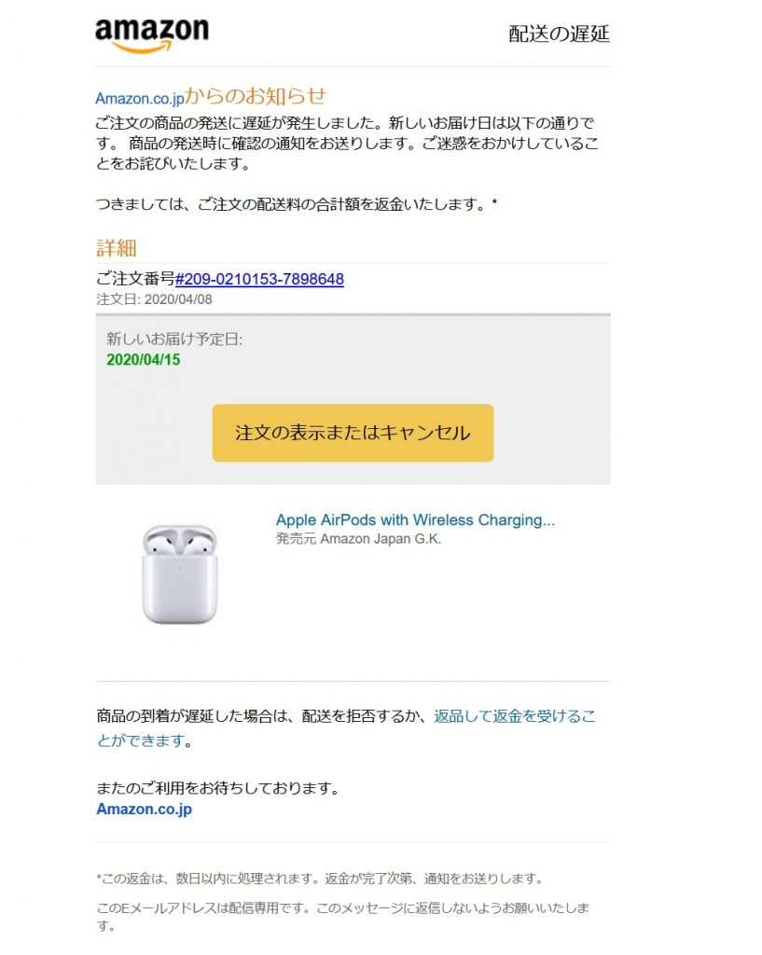
Task: Click the ご注文の商品の発送に遅延 intro paragraph
Action: click(345, 143)
